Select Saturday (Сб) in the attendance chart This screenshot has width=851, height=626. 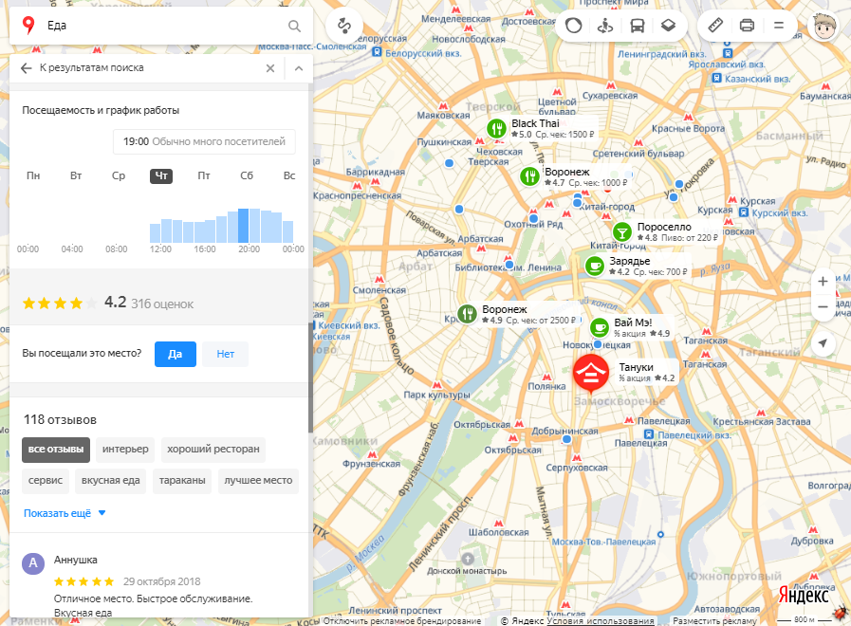247,175
